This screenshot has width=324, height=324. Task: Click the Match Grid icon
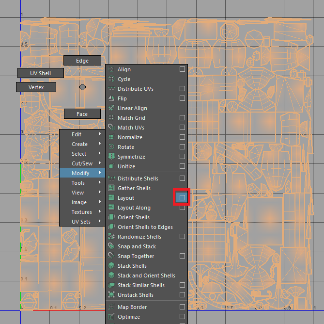coord(111,118)
